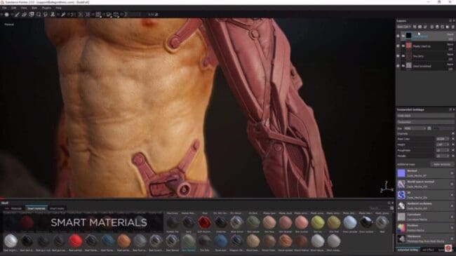The image size is (456, 256).
Task: Select the Smart materials shelf tab
Action: [36, 208]
